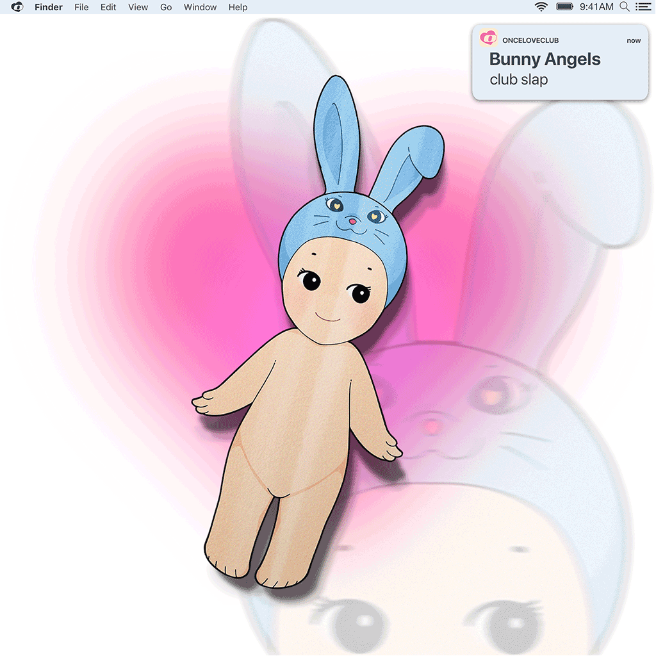Screen dimensions: 656x656
Task: Open the Finder menu
Action: point(49,7)
